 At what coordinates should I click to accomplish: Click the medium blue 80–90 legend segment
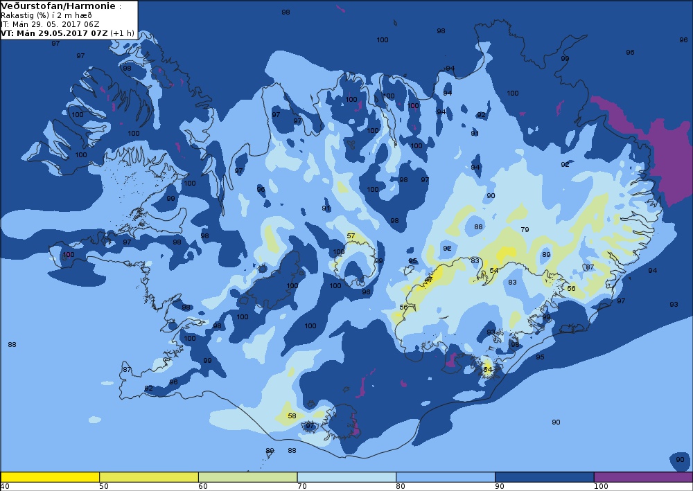pos(446,477)
